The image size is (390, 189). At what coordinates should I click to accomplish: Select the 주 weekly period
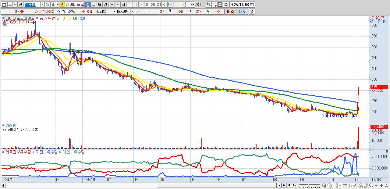(94, 5)
